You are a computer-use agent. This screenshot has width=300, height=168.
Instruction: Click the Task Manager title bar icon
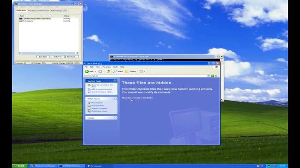click(16, 4)
